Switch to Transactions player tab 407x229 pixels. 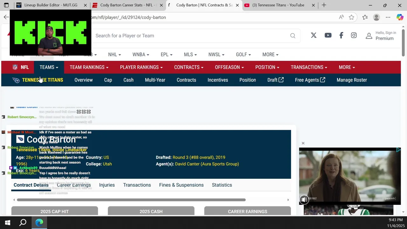137,185
